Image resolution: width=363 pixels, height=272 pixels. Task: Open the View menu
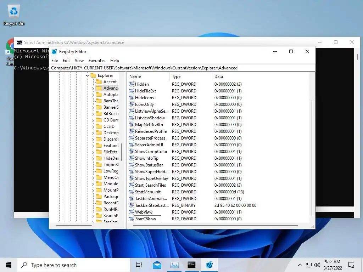point(79,60)
